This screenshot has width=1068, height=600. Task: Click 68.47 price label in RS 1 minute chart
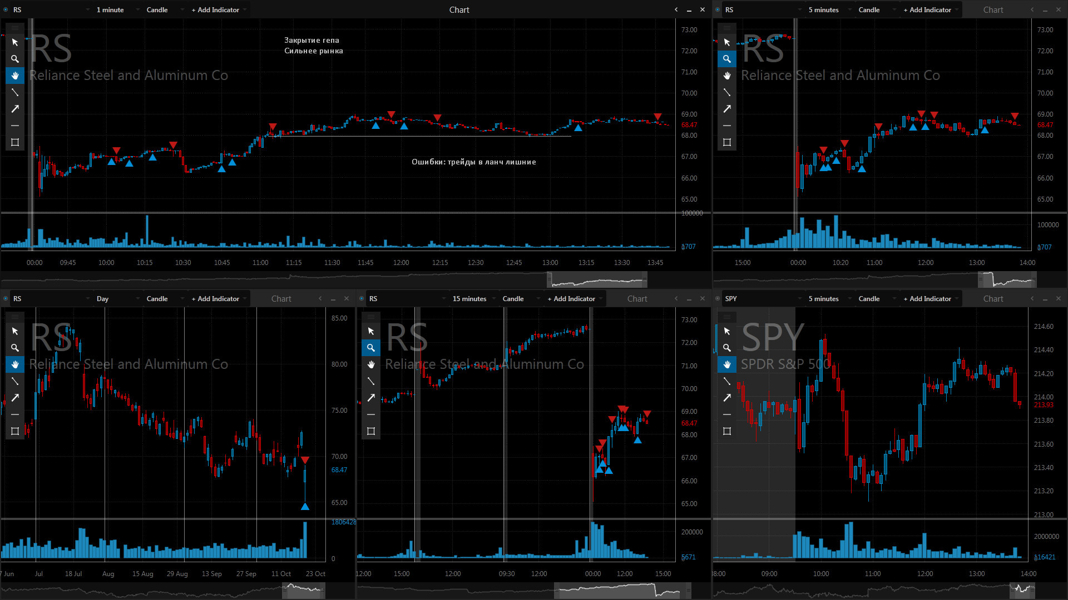689,125
